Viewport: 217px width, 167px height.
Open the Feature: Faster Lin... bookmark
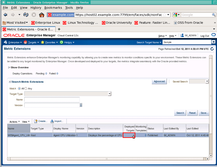pos(152,22)
